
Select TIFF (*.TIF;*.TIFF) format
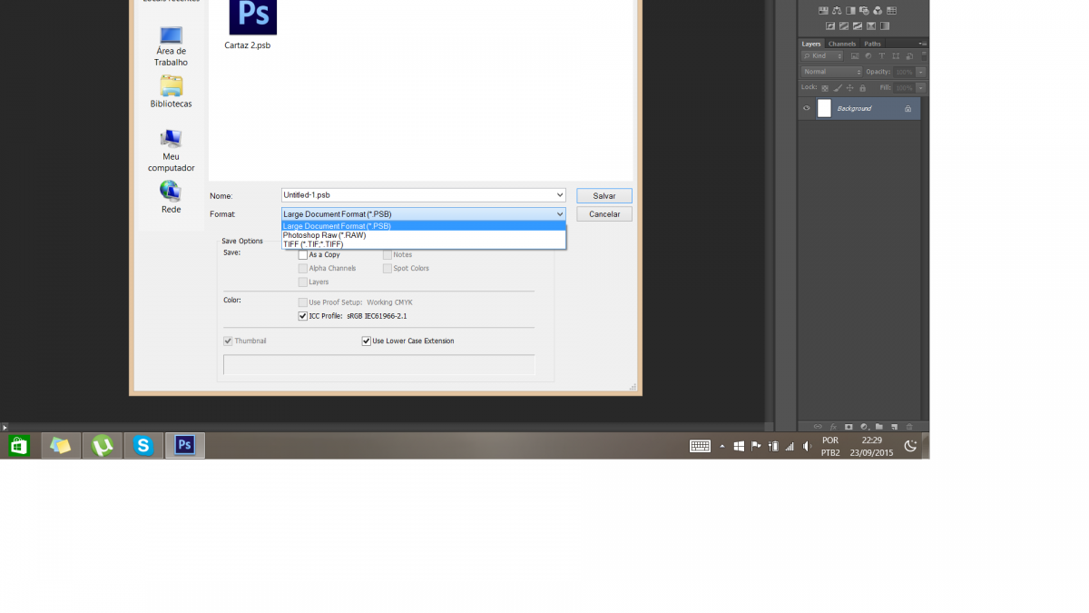coord(424,244)
